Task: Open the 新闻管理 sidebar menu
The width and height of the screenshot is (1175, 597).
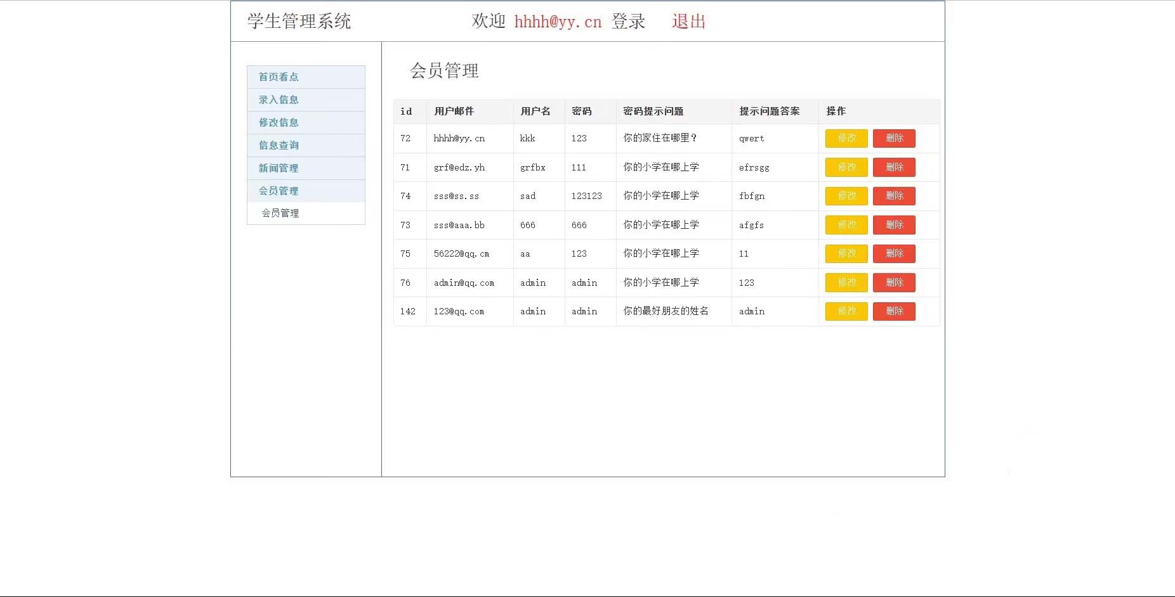Action: [279, 168]
